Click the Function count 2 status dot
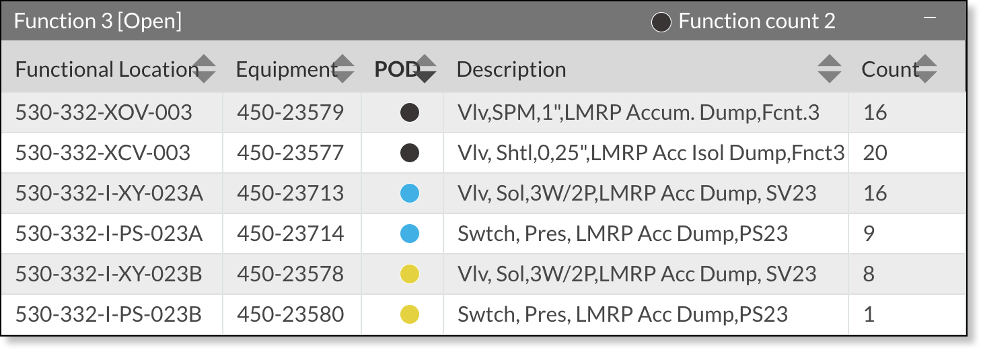 pos(661,22)
